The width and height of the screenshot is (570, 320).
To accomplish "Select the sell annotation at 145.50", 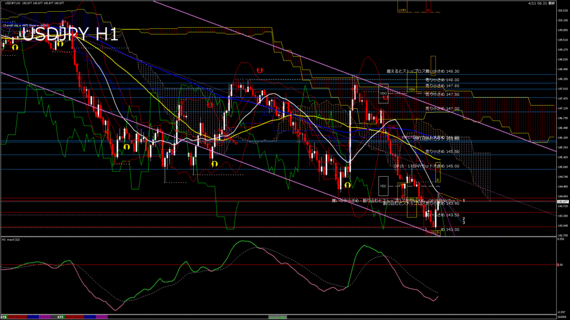I will tap(442, 151).
